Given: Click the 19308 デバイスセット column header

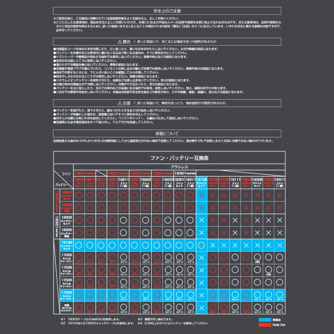Looking at the screenshot, I should (x=257, y=182).
